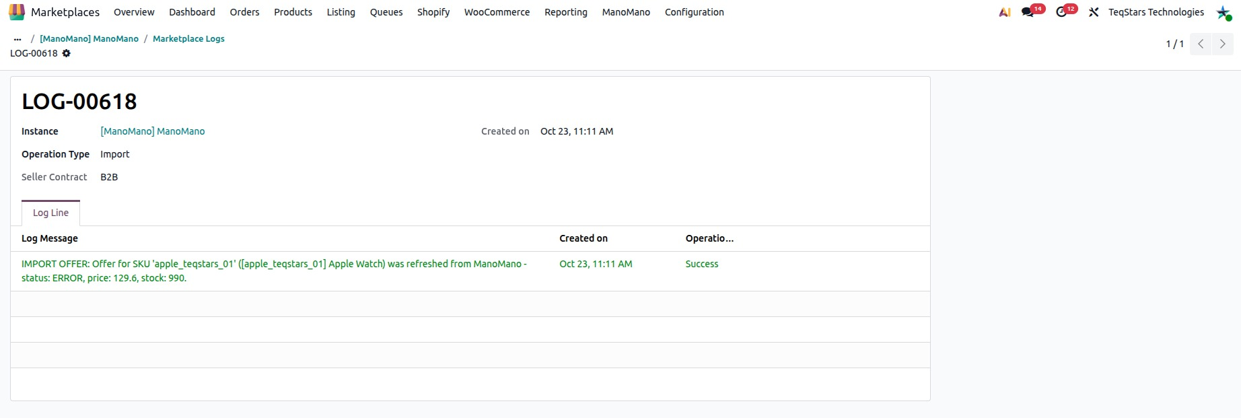Click the TeqStars Technologies company switcher
Viewport: 1241px width, 418px height.
point(1156,12)
